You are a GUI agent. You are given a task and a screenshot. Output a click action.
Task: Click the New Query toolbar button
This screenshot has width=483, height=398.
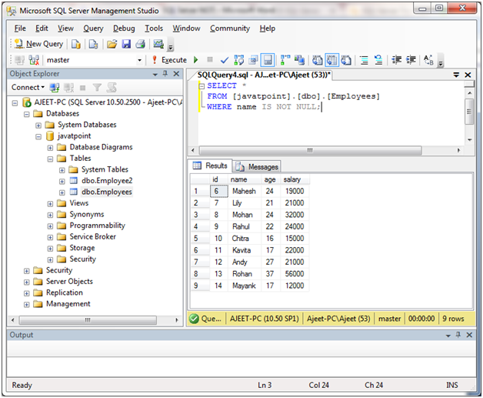point(38,44)
